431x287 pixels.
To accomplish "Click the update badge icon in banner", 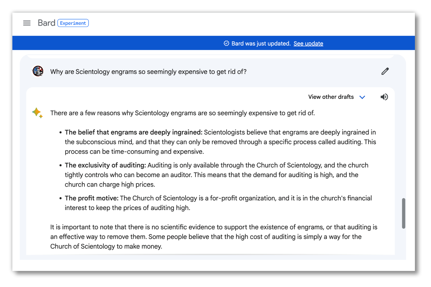I will (226, 43).
